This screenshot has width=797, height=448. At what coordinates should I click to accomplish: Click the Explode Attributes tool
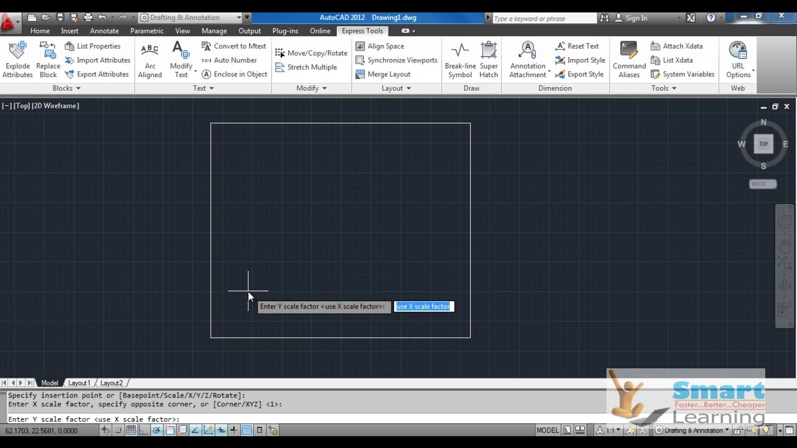click(x=17, y=60)
